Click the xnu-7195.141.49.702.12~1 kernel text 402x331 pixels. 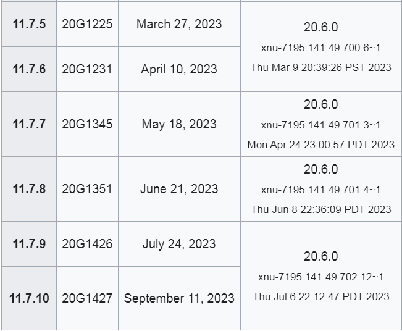pyautogui.click(x=320, y=277)
